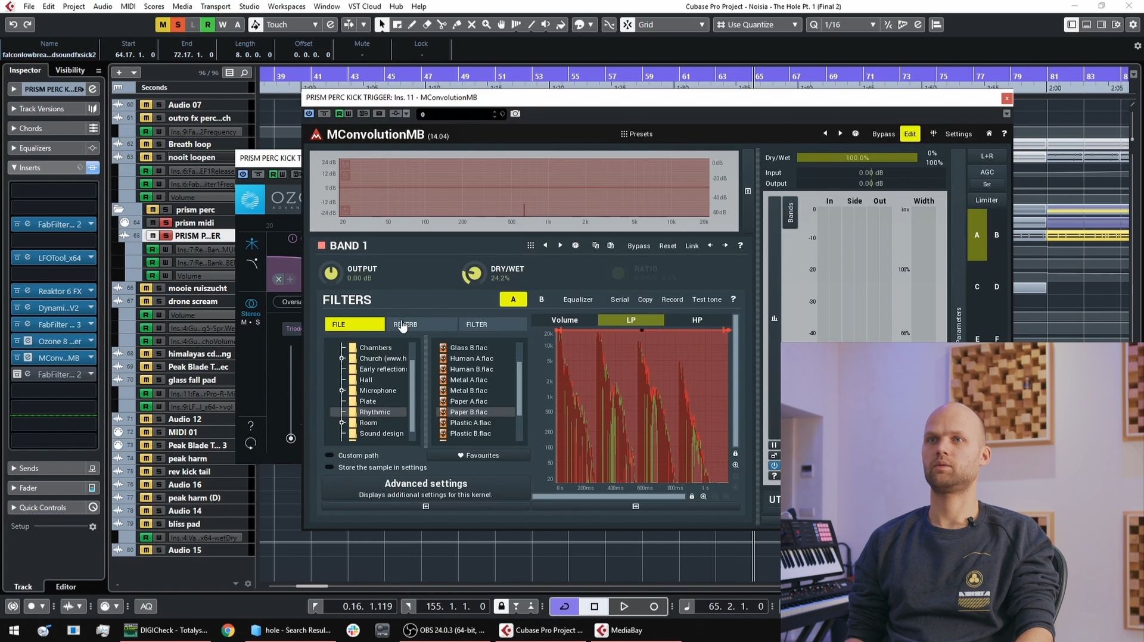Select the Object Selection arrow tool
The image size is (1144, 642).
[381, 24]
